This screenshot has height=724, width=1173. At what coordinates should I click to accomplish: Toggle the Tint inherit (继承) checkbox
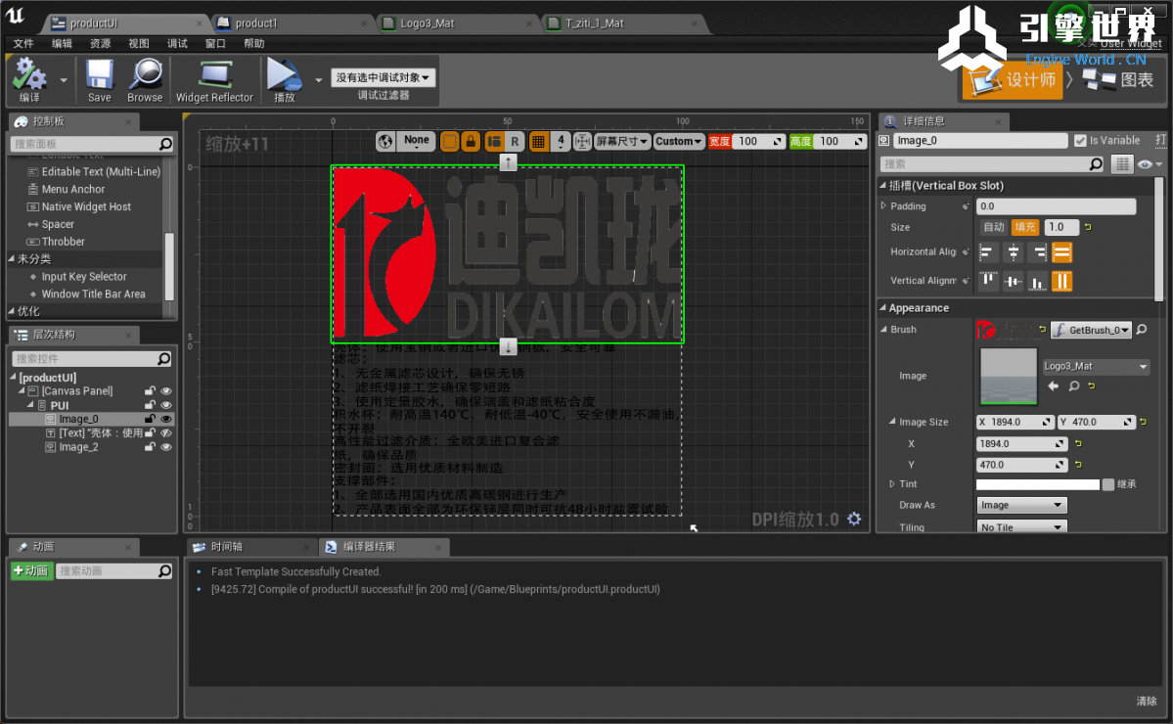pos(1107,484)
